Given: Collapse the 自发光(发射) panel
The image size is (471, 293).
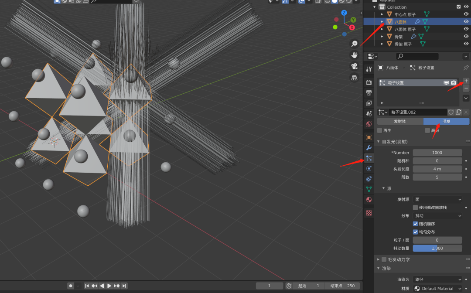Looking at the screenshot, I should coord(379,141).
